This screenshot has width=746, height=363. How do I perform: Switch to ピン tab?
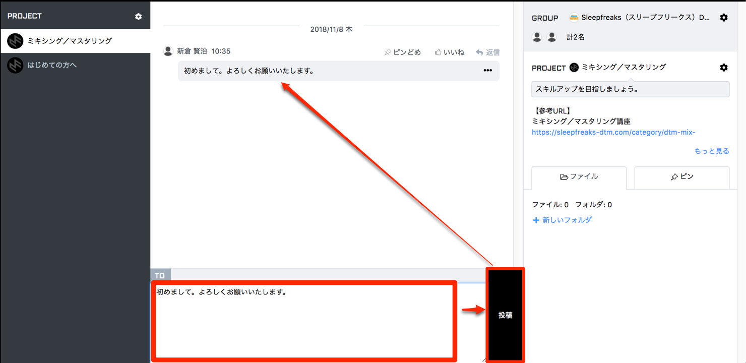[681, 177]
